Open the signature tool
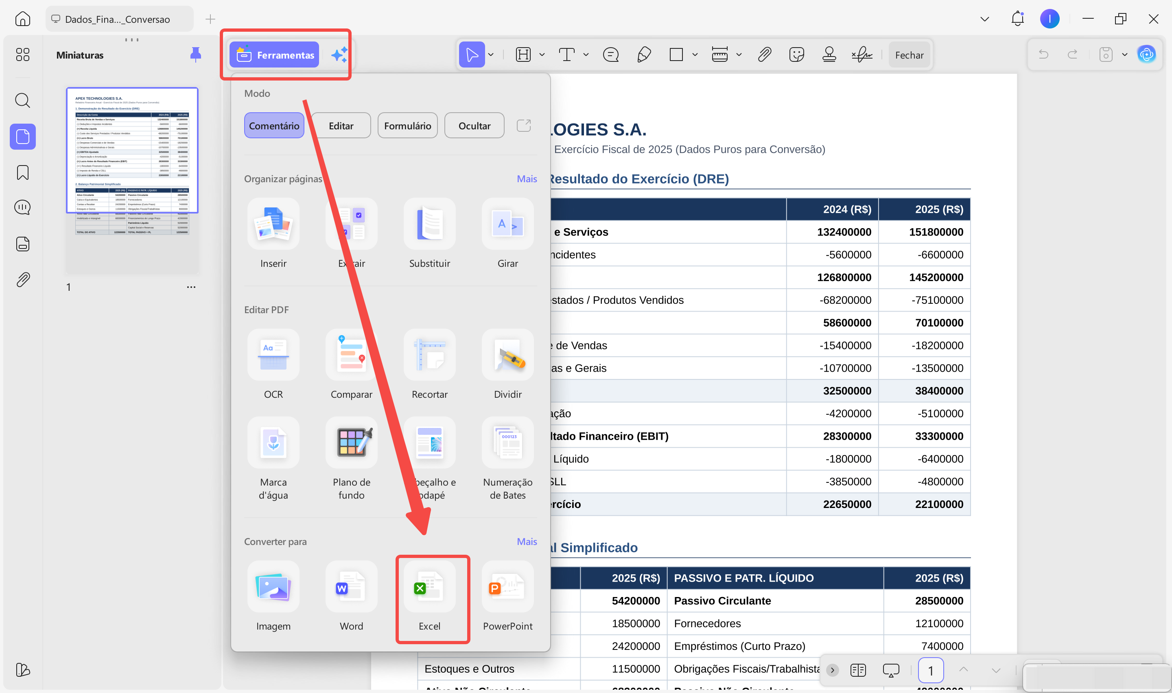This screenshot has height=693, width=1172. [862, 54]
